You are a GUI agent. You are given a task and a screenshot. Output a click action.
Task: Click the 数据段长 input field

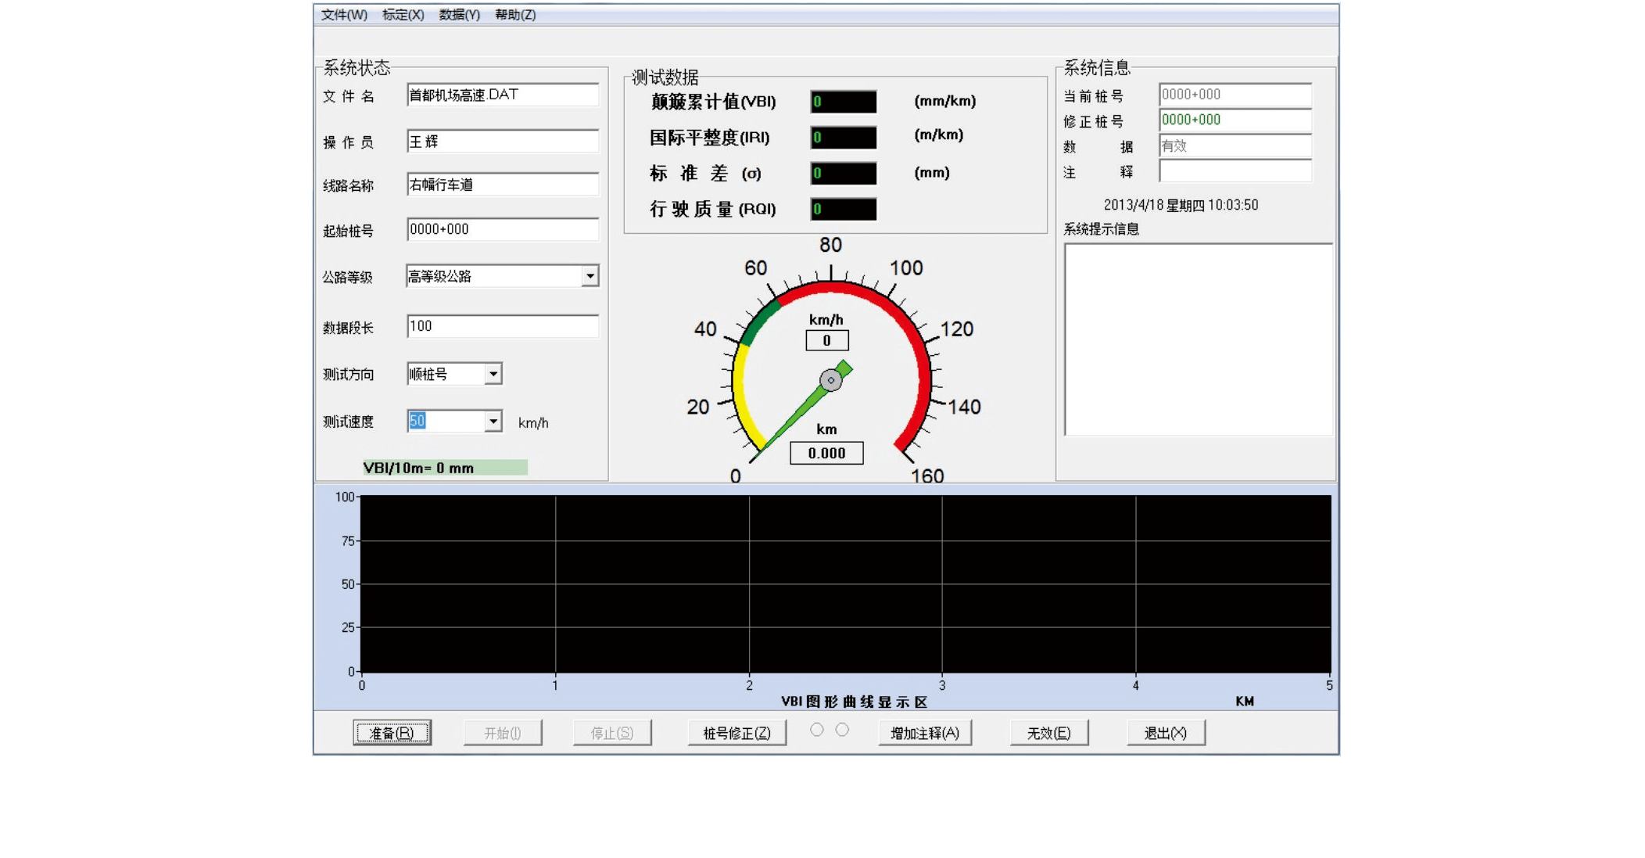click(x=503, y=326)
